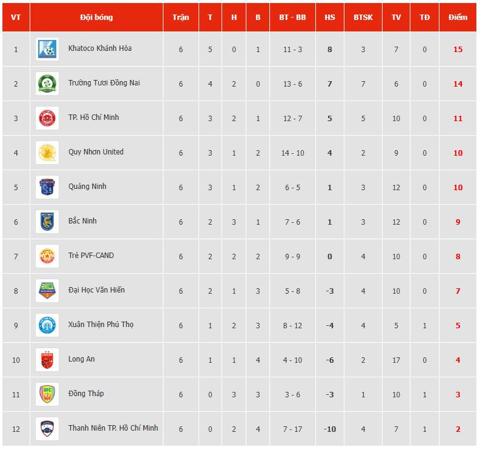Click the Quảng Ninh team logo

[47, 187]
